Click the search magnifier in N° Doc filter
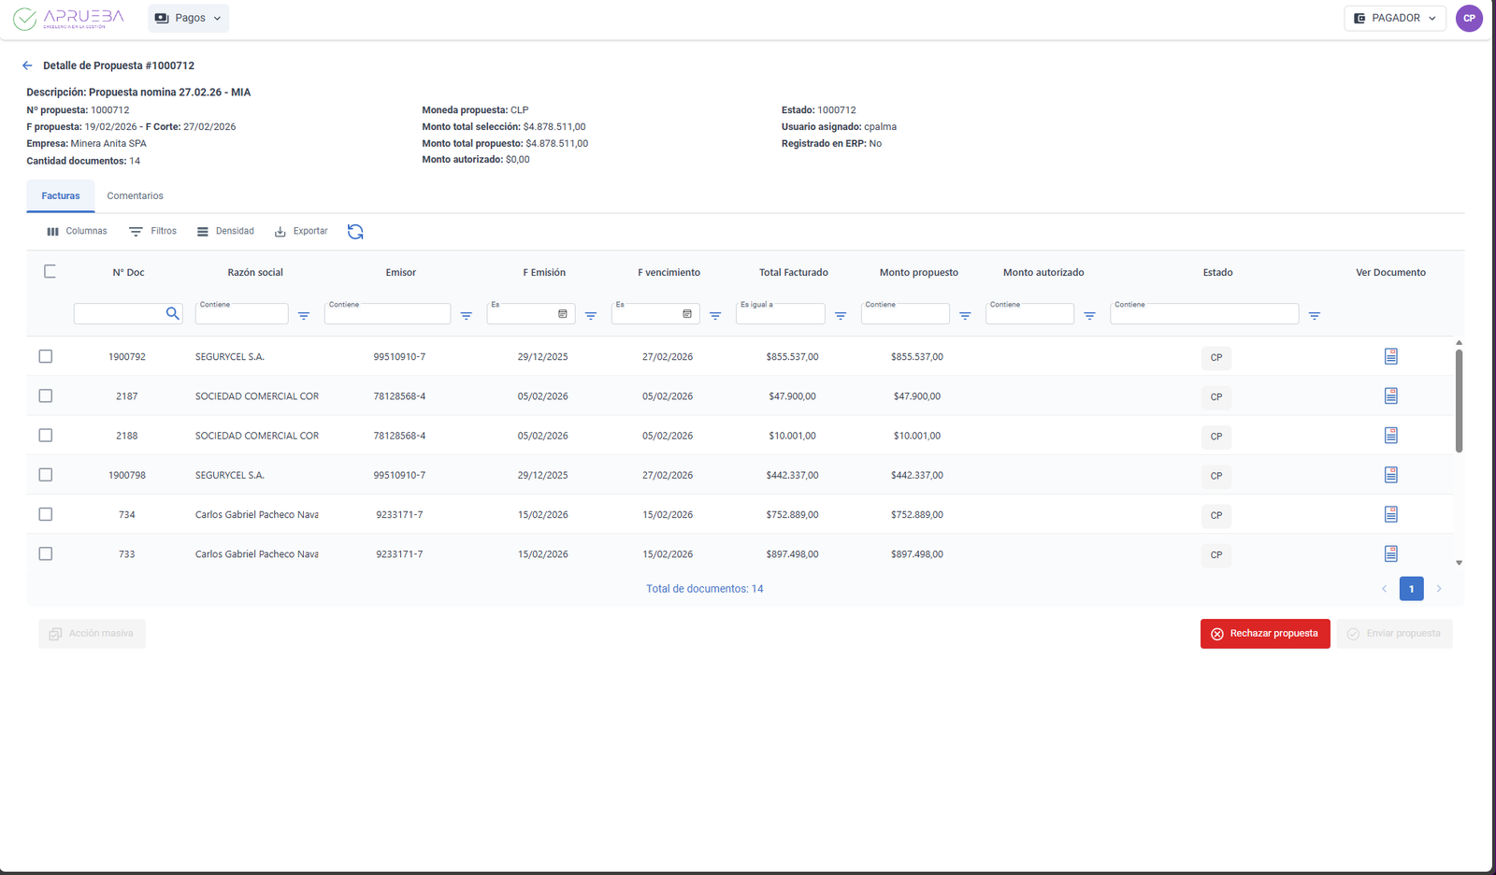This screenshot has height=875, width=1496. [x=172, y=314]
